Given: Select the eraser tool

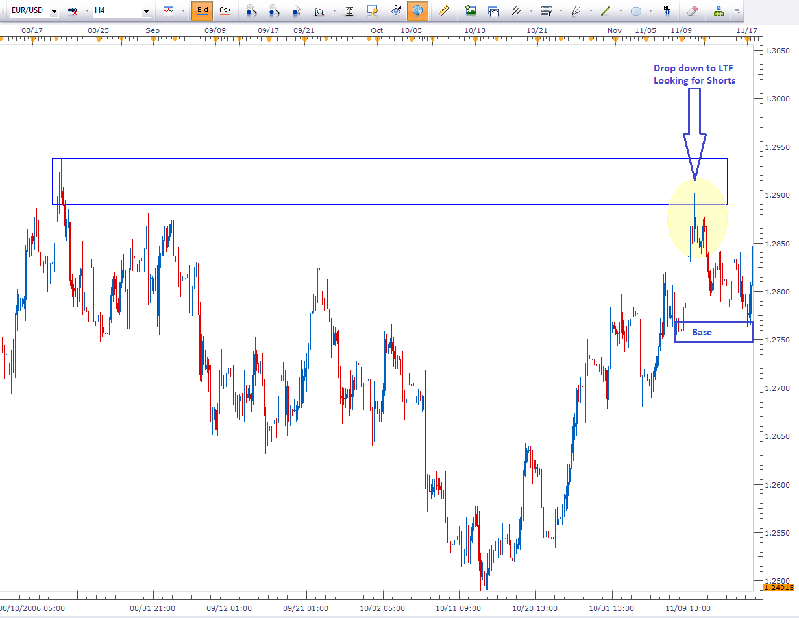Looking at the screenshot, I should click(x=691, y=11).
